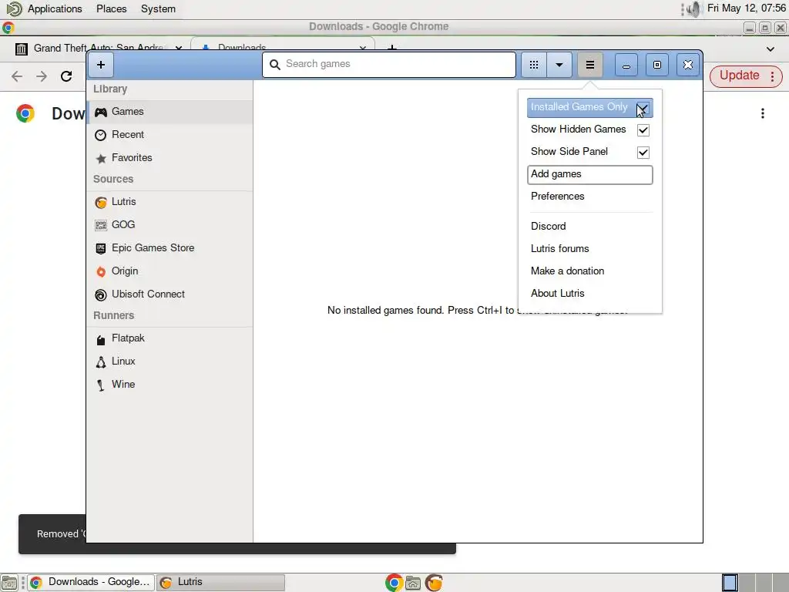Show Recent games in sidebar

170,135
